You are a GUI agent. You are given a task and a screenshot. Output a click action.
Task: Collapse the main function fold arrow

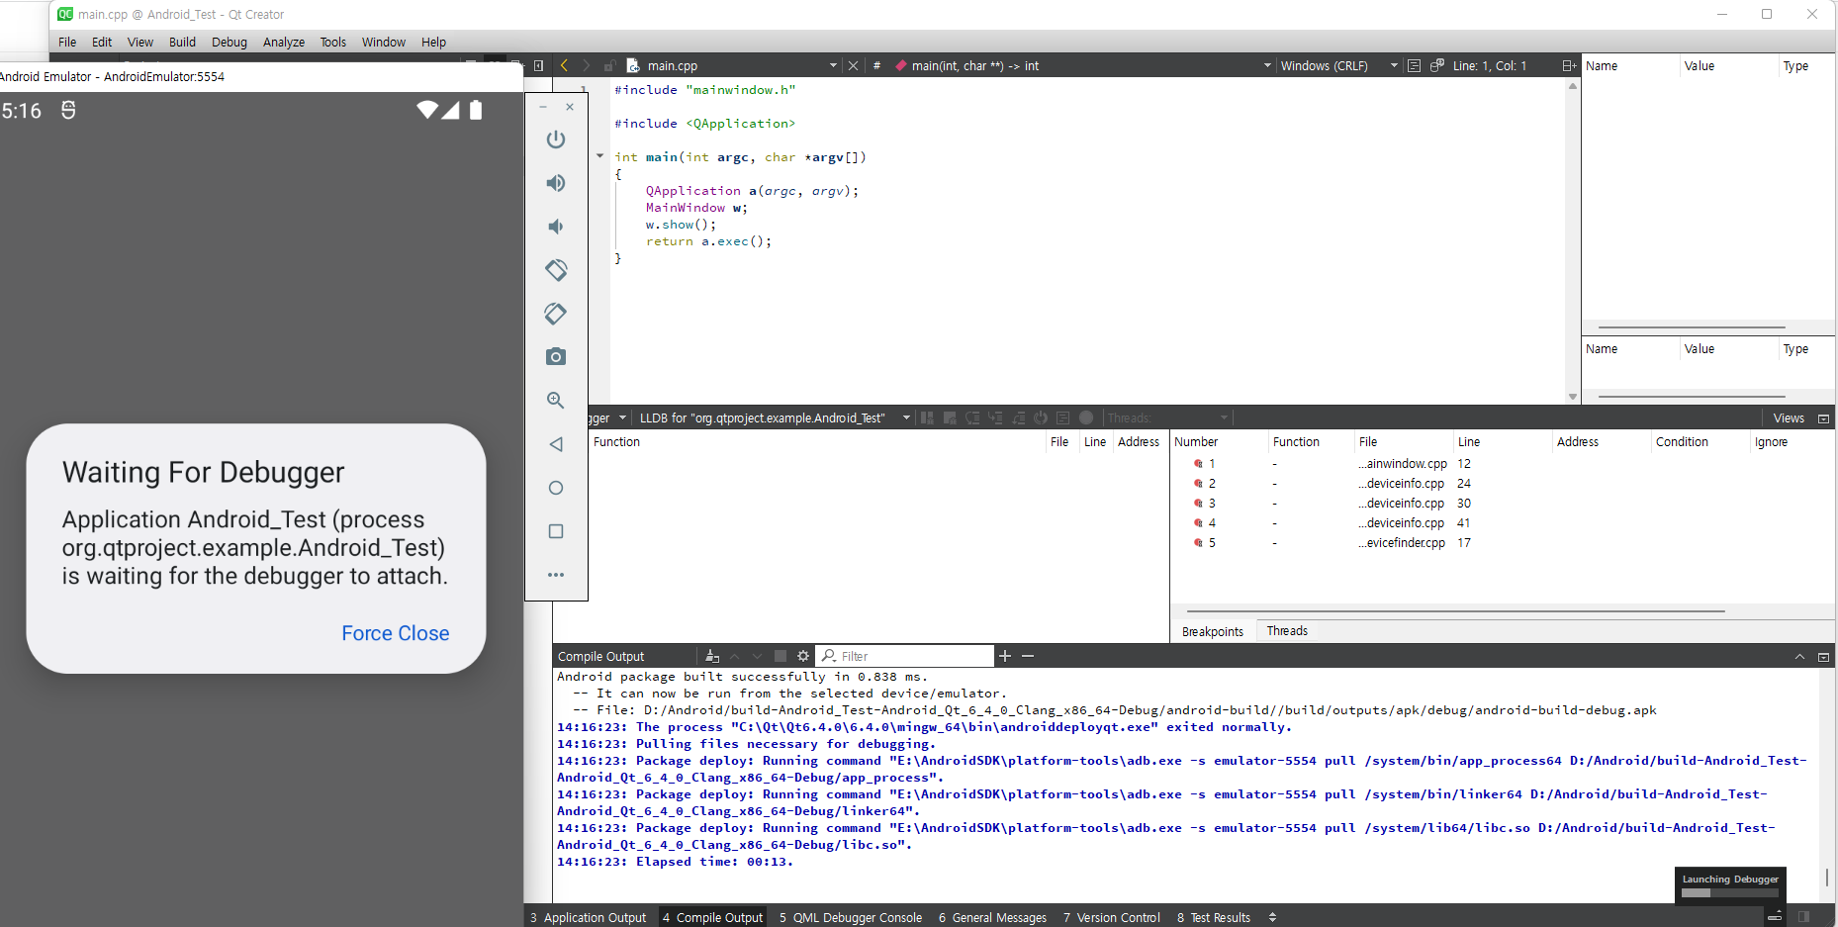point(599,156)
